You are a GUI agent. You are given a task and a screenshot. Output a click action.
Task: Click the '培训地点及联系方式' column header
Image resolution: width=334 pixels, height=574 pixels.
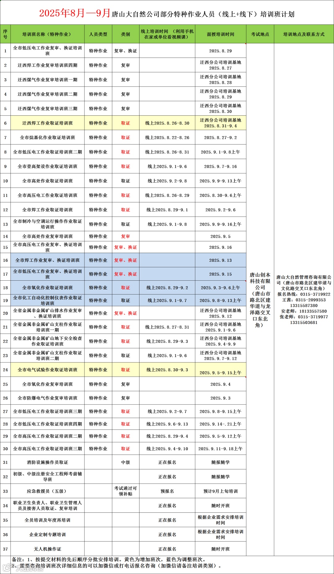point(304,34)
